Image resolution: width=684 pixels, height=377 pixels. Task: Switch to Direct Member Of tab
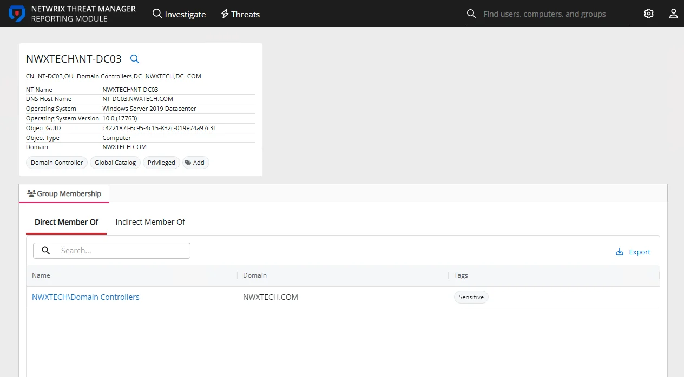(67, 222)
